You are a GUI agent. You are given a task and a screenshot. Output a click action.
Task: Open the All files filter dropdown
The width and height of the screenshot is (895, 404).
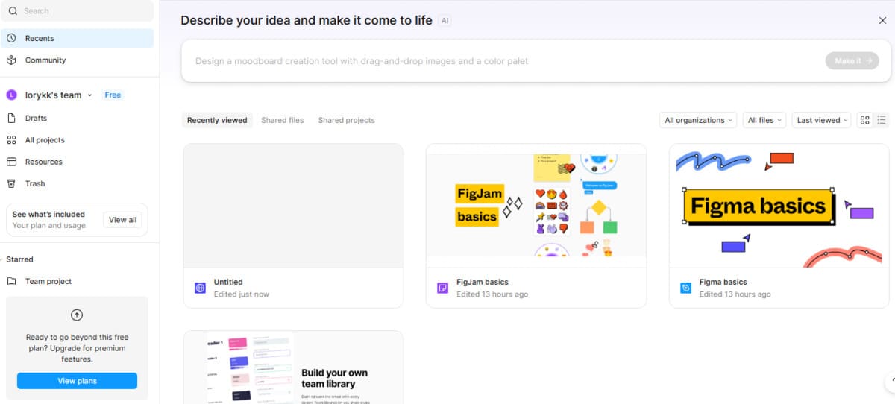[764, 120]
